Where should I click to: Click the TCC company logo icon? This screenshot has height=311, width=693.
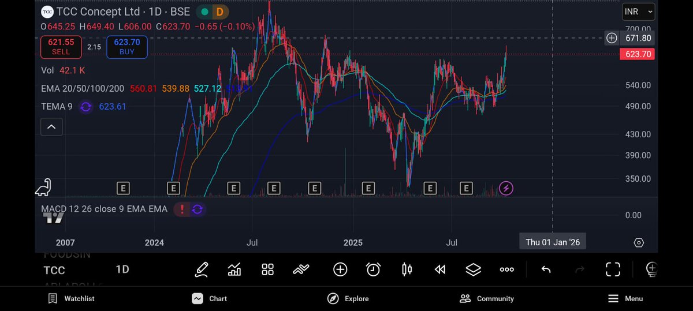coord(47,12)
